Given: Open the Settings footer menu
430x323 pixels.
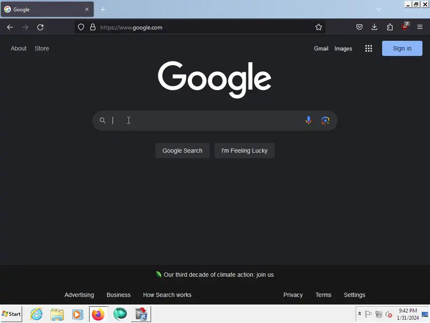Looking at the screenshot, I should pos(354,295).
